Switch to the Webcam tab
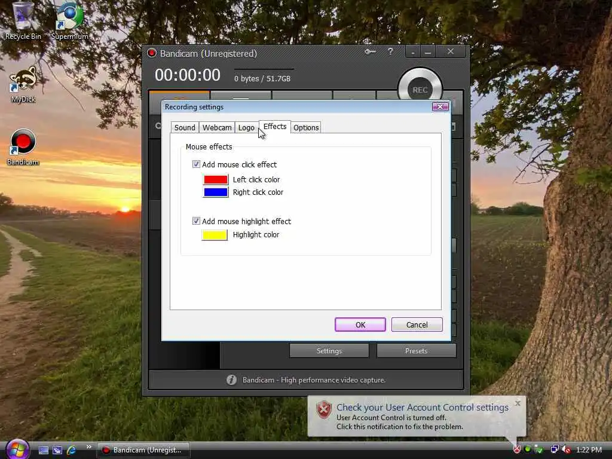Screen dimensions: 612x459 coord(217,128)
